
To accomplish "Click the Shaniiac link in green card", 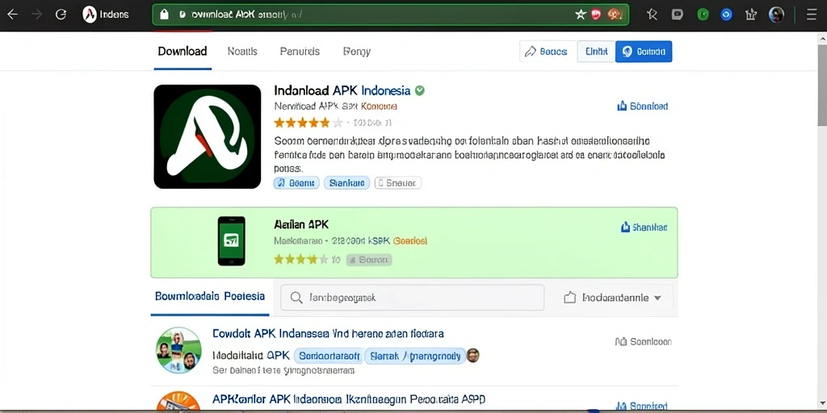I will pos(644,227).
